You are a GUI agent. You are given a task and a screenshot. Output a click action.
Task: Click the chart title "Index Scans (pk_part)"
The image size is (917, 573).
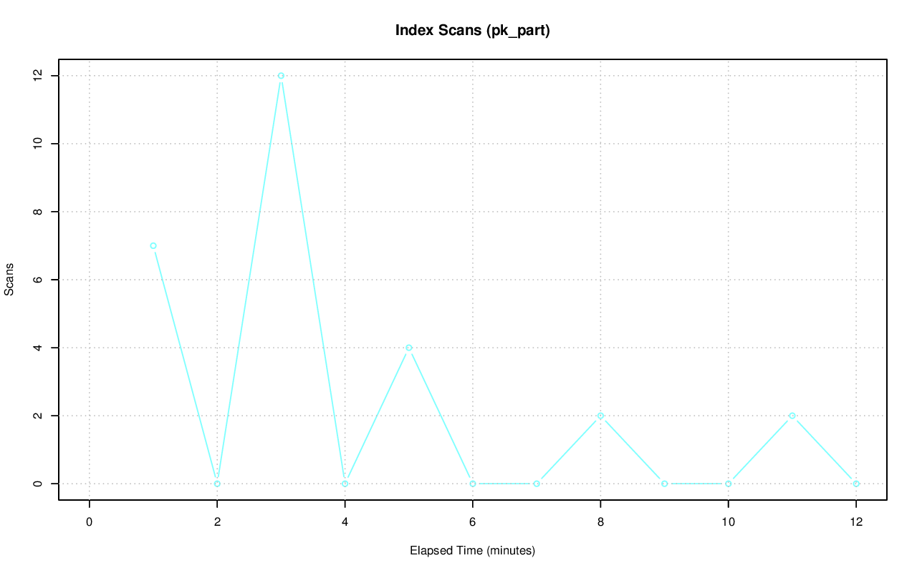pyautogui.click(x=472, y=31)
